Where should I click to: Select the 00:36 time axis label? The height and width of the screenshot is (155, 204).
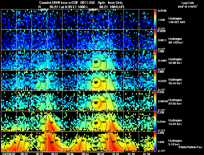tap(70, 154)
